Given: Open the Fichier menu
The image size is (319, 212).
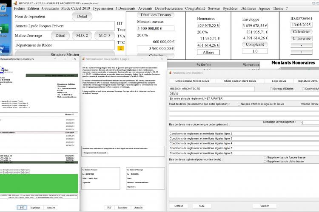Looking at the screenshot, I should (x=19, y=8).
